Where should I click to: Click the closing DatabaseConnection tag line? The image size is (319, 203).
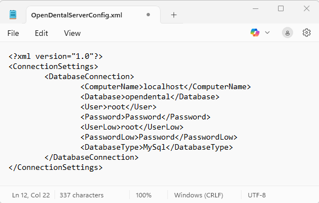coord(92,158)
